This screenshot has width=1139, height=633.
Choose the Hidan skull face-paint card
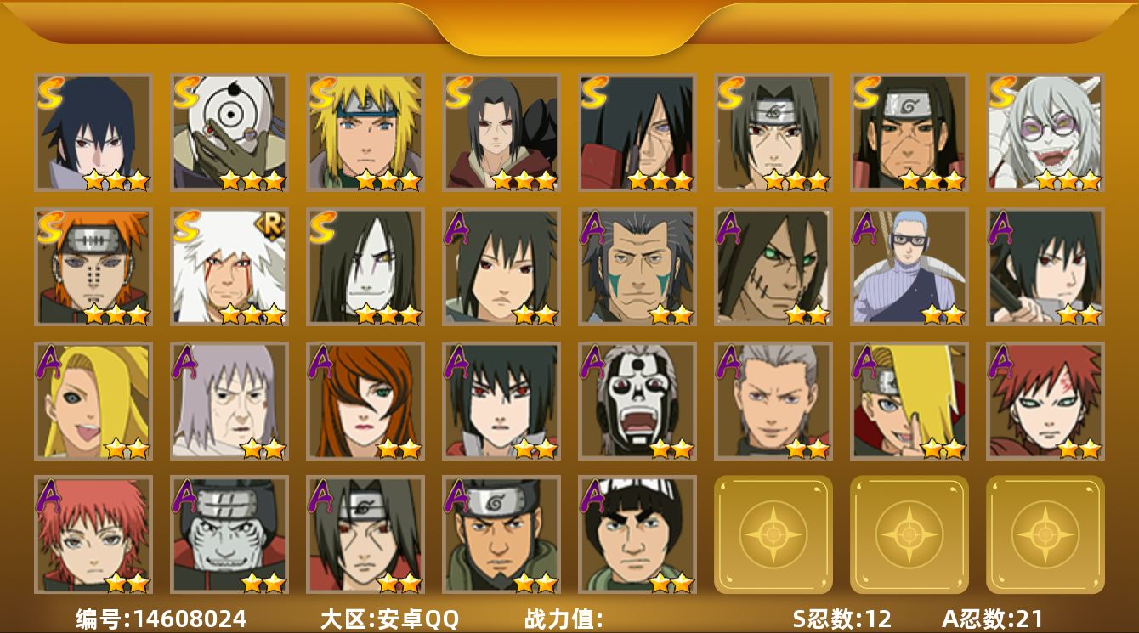(x=637, y=401)
